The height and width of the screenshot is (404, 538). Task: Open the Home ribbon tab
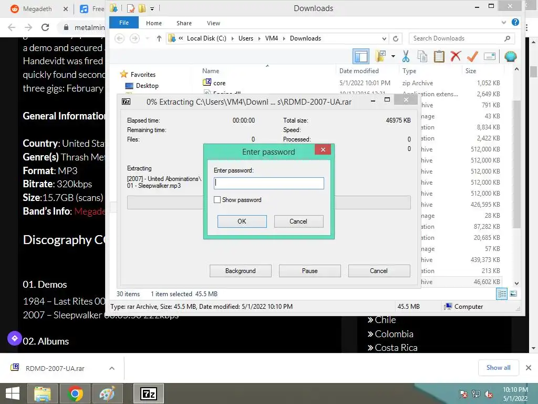(x=154, y=23)
